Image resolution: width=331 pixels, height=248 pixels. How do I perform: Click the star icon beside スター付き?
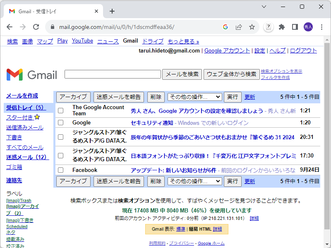37,117
